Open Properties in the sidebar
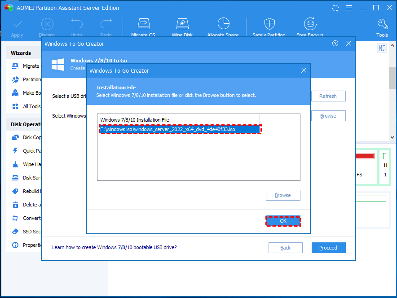This screenshot has width=397, height=298. pos(26,245)
